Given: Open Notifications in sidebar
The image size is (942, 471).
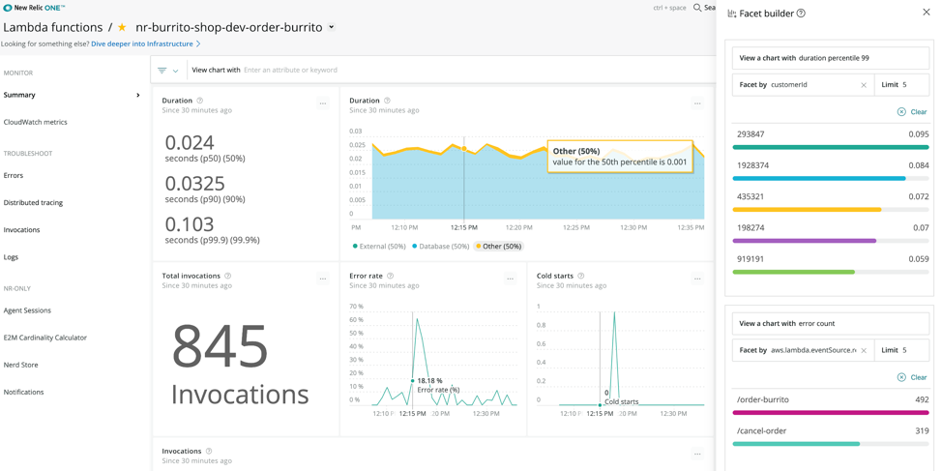Looking at the screenshot, I should tap(23, 392).
